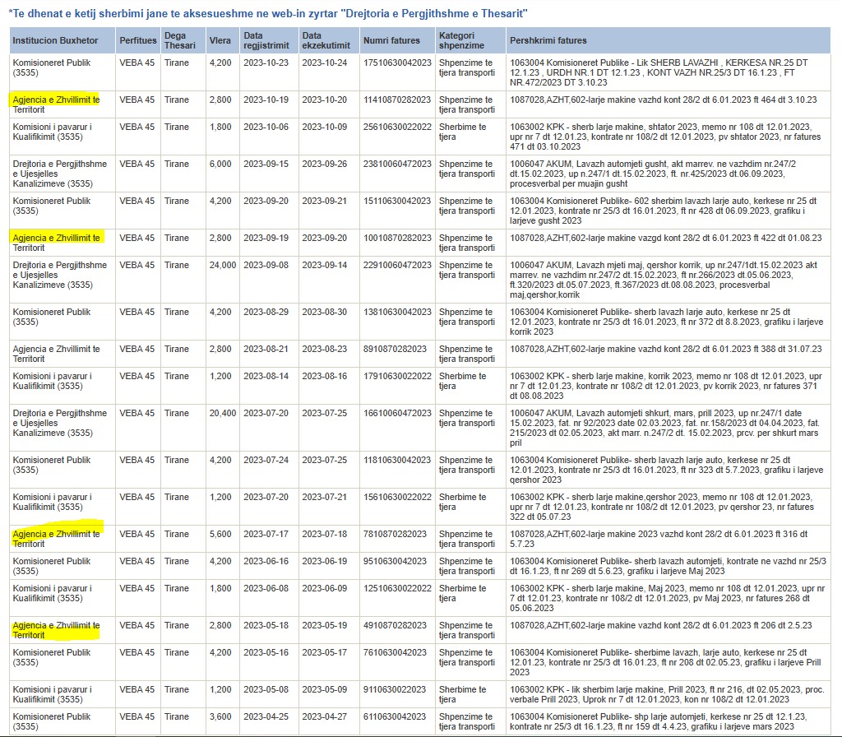Sort by the Vlera column header
This screenshot has height=737, width=842.
220,40
